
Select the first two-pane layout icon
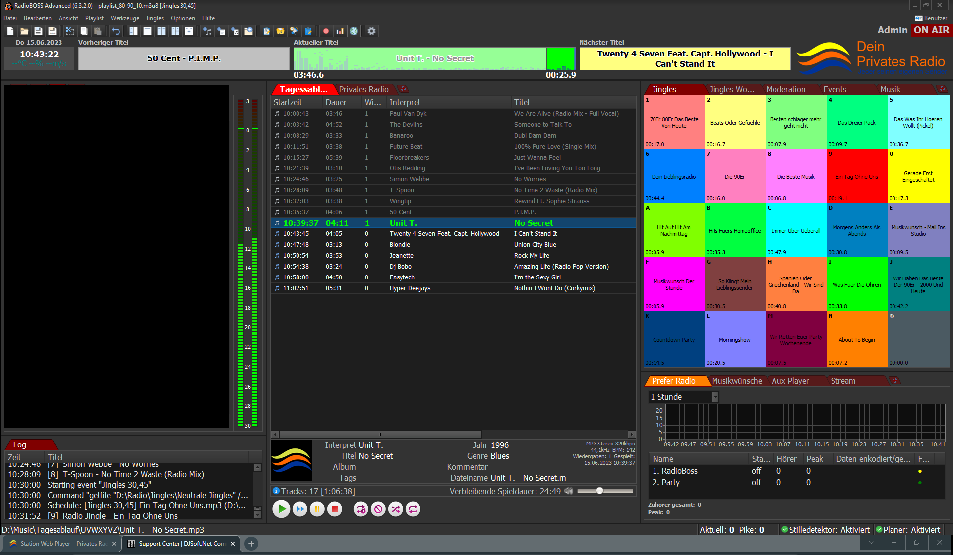pos(133,31)
